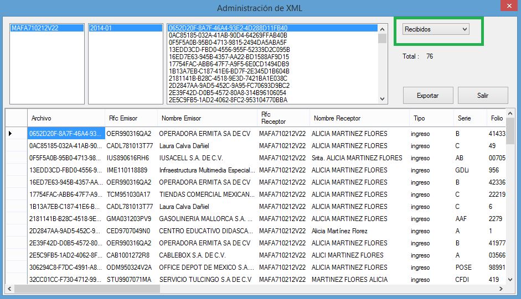Select grid cell 0652D20F-8A7F-46A4-93...

click(66, 133)
